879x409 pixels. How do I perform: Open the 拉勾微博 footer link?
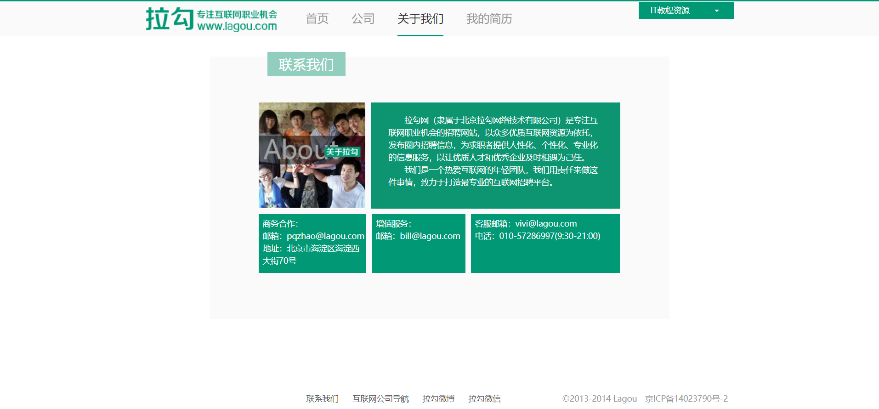(x=438, y=398)
